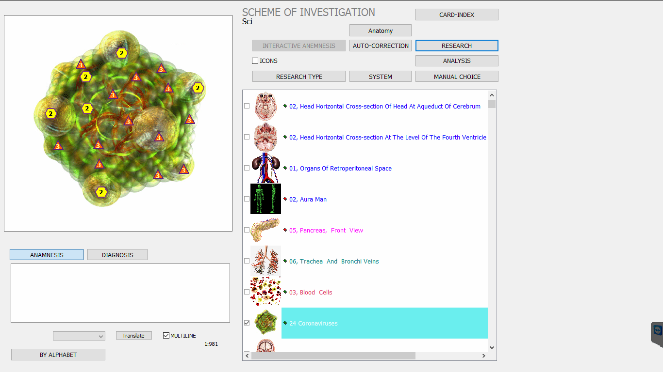Screen dimensions: 663x372
Task: Open the language dropdown beside Translate
Action: 79,336
